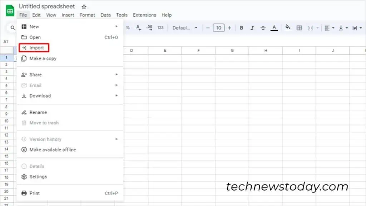Choose New in the File menu
This screenshot has height=206, width=366.
[70, 26]
